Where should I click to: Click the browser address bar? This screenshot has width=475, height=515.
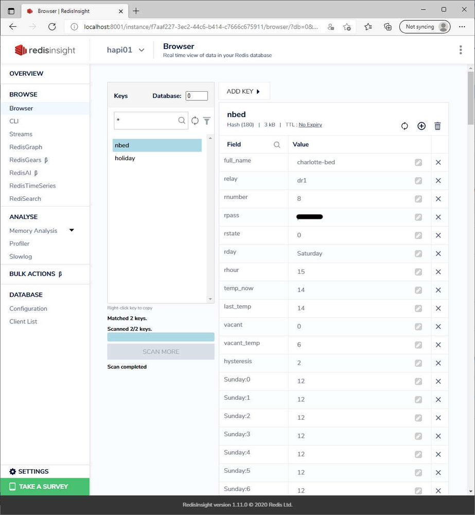click(x=201, y=27)
